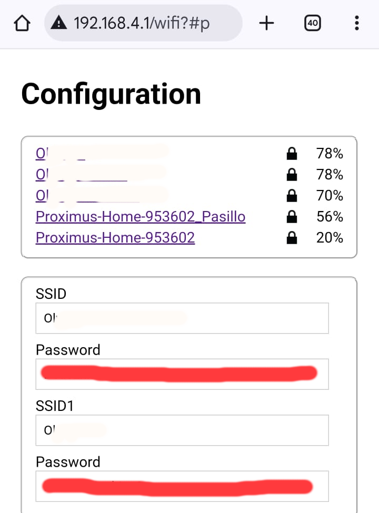Click the SSID1 text field

tap(182, 430)
